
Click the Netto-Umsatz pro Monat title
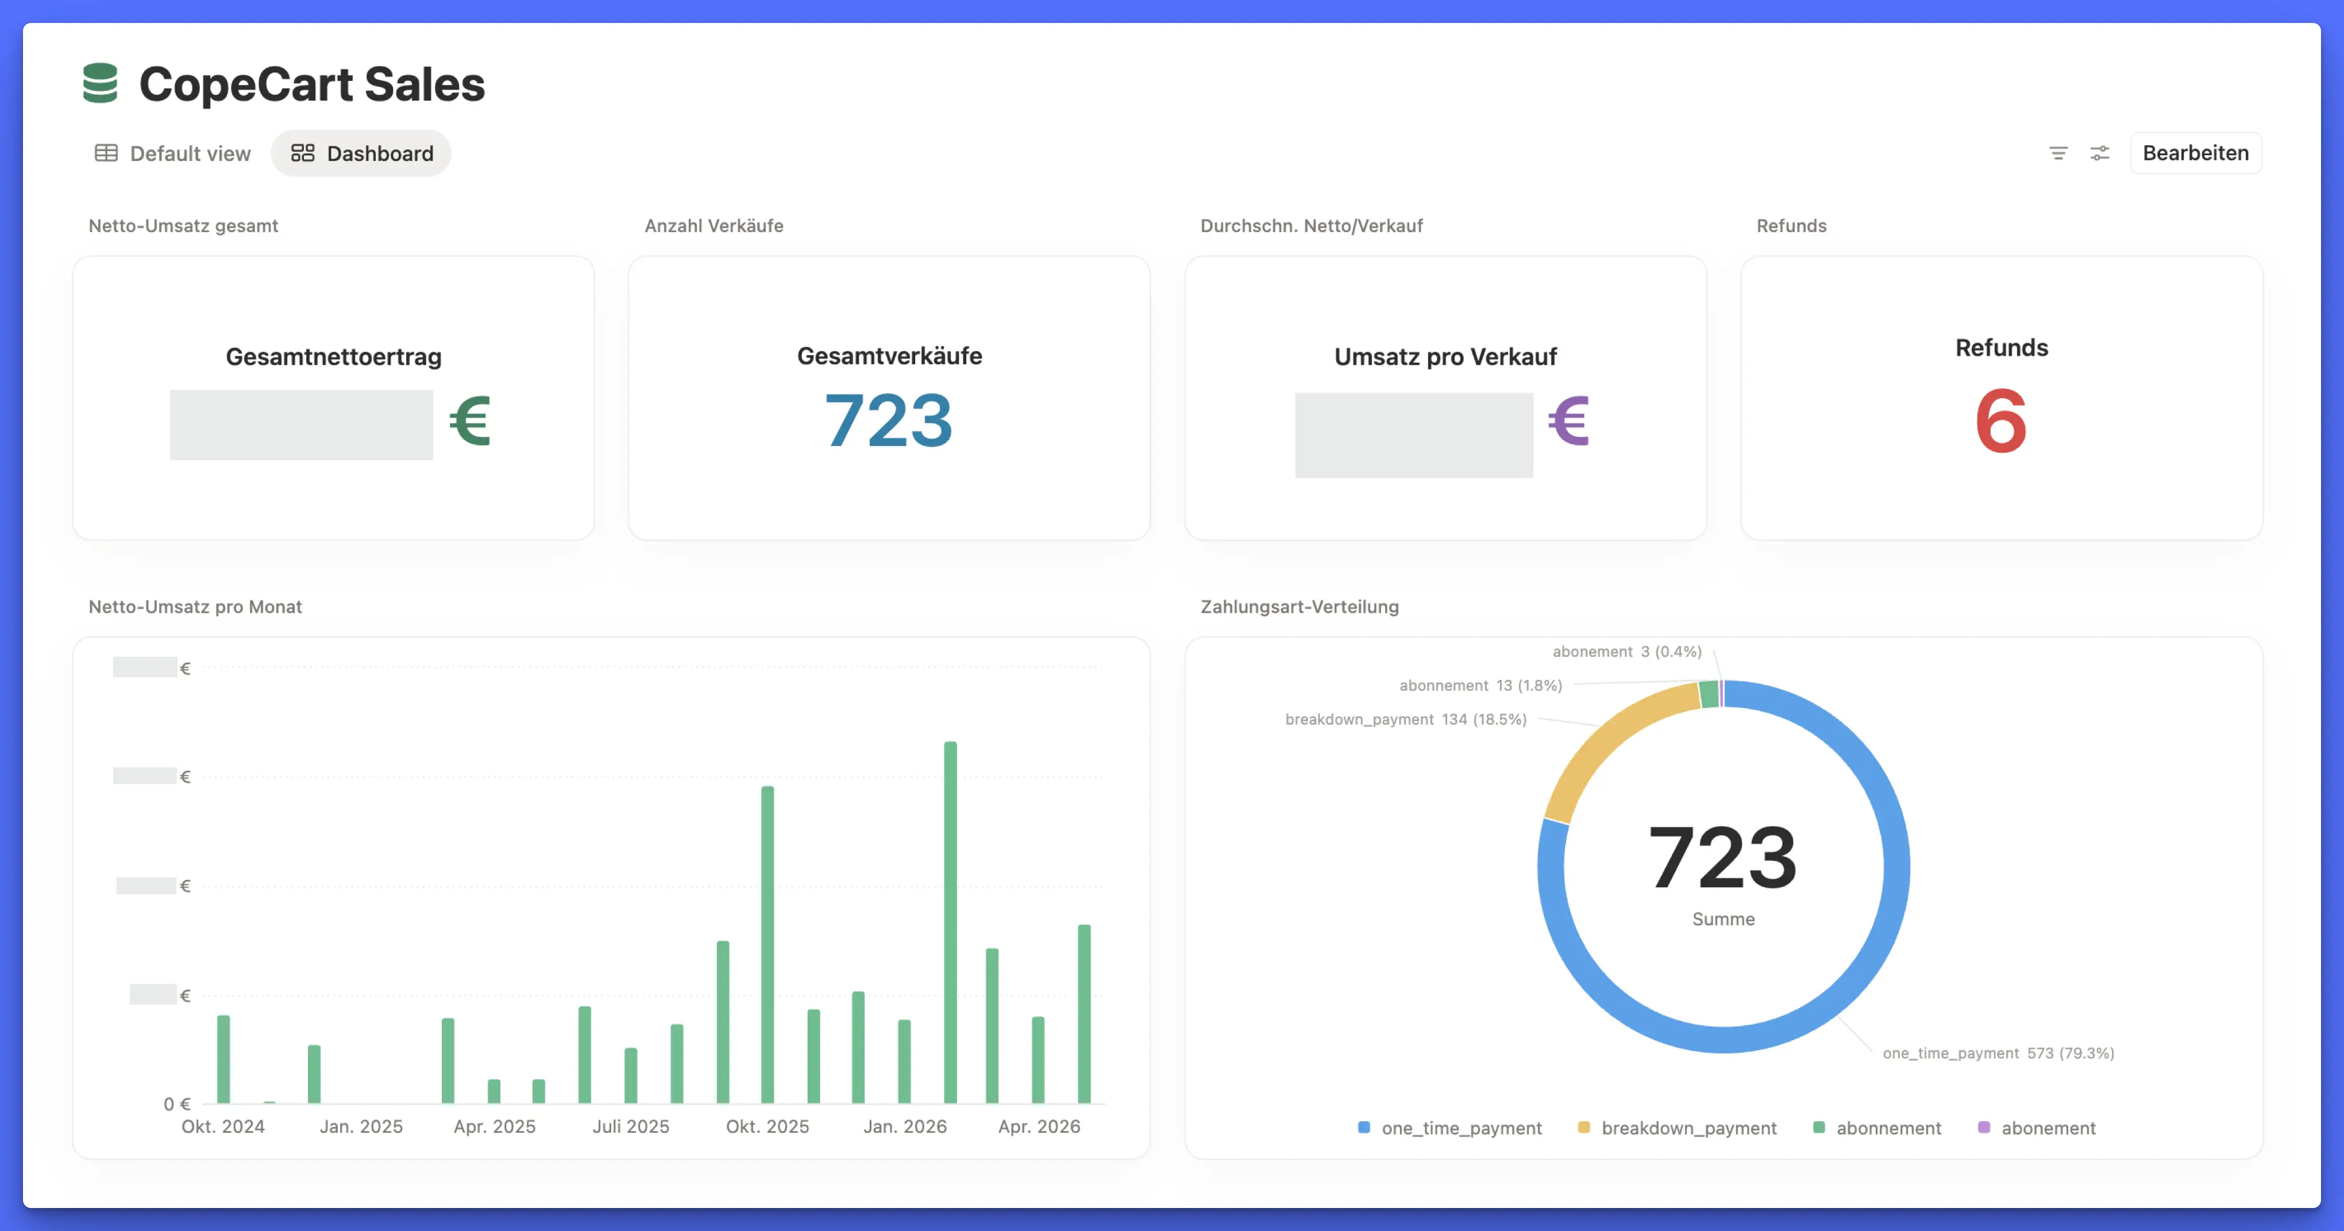pyautogui.click(x=195, y=606)
